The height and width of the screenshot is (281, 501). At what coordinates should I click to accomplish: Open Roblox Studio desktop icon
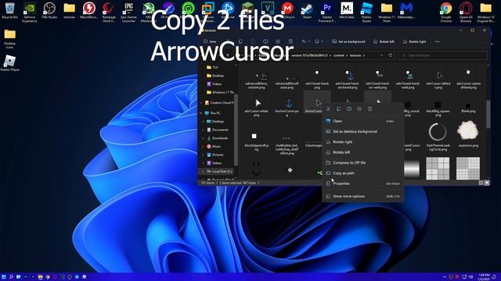366,12
